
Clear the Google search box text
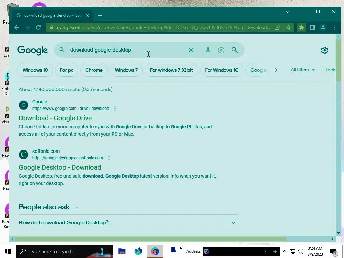tap(191, 50)
